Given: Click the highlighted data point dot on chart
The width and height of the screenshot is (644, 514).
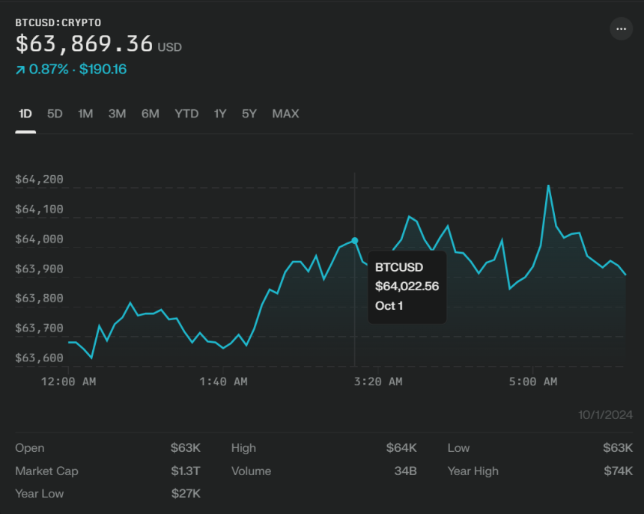Looking at the screenshot, I should click(355, 241).
